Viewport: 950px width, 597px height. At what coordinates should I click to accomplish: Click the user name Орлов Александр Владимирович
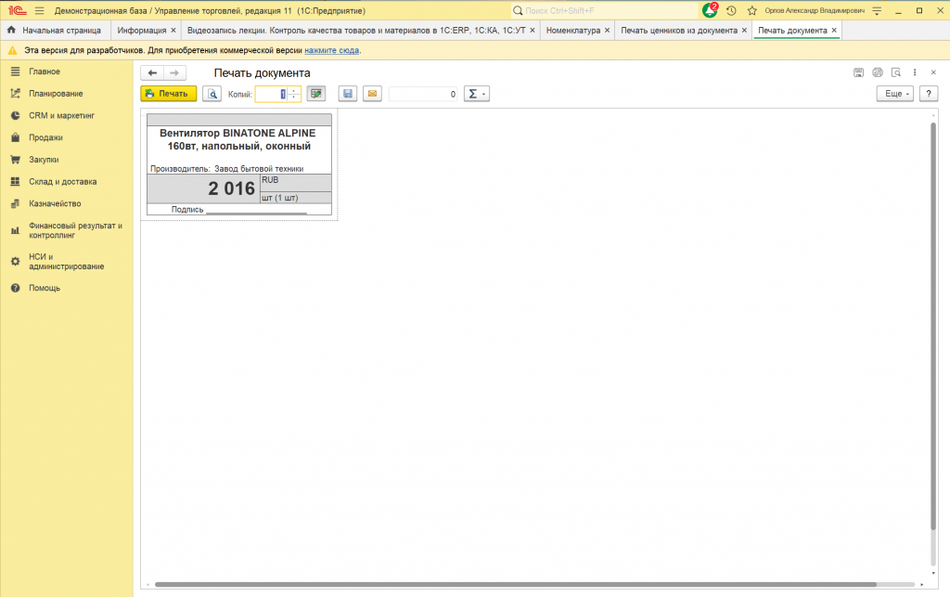[x=815, y=11]
